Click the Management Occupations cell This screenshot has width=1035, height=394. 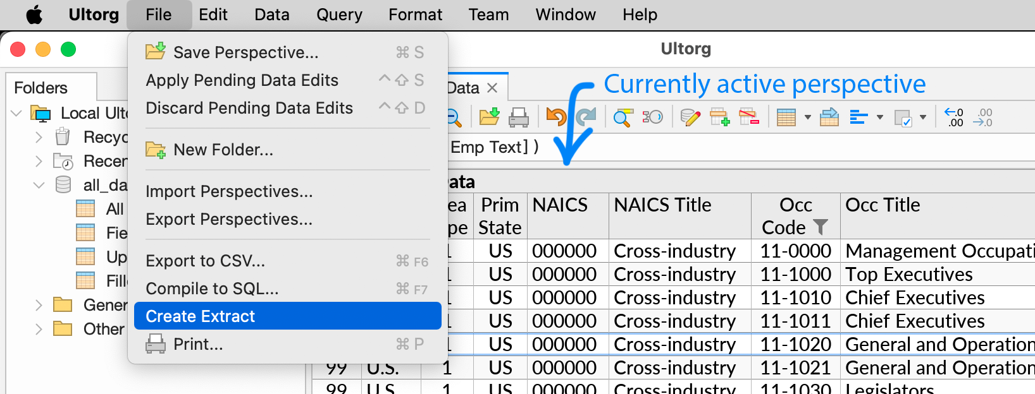pos(938,251)
